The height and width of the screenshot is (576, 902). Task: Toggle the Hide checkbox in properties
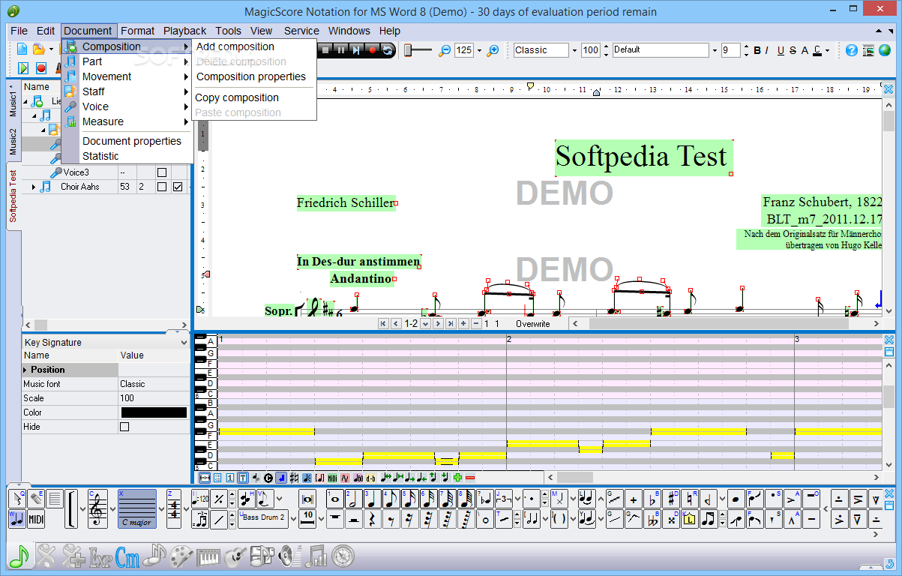point(124,427)
